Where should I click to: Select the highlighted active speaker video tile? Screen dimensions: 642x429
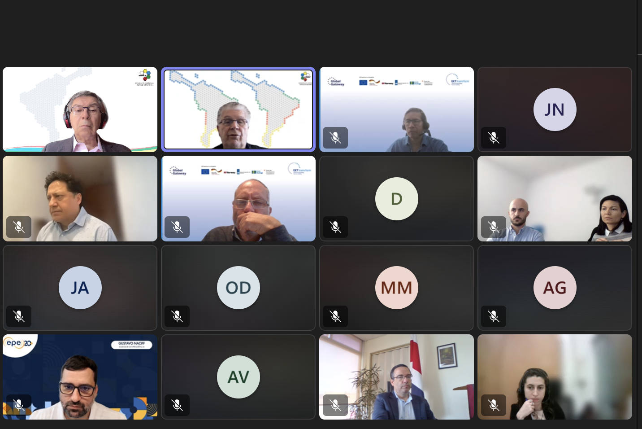click(x=238, y=109)
